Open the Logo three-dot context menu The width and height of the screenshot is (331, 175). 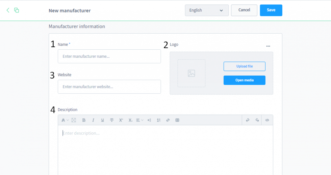(268, 46)
